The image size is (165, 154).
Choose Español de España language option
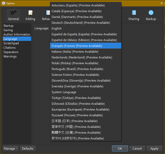coord(86,34)
